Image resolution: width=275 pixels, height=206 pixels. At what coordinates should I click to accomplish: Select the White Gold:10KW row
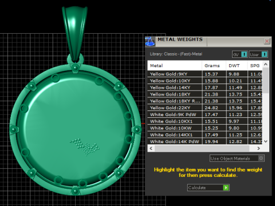tap(205, 128)
